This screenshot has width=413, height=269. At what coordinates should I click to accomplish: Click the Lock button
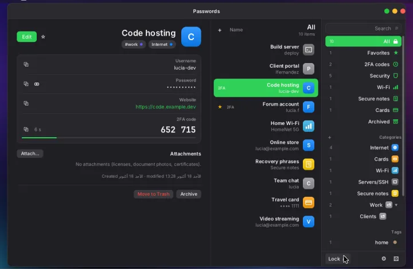click(x=337, y=259)
